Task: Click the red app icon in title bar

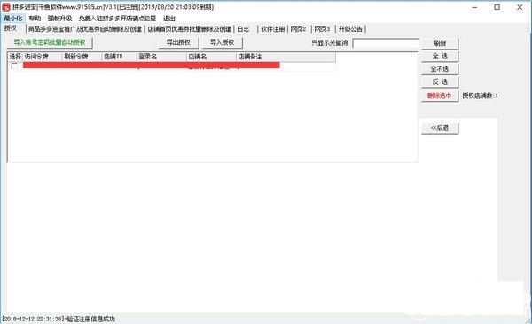Action: (6, 7)
